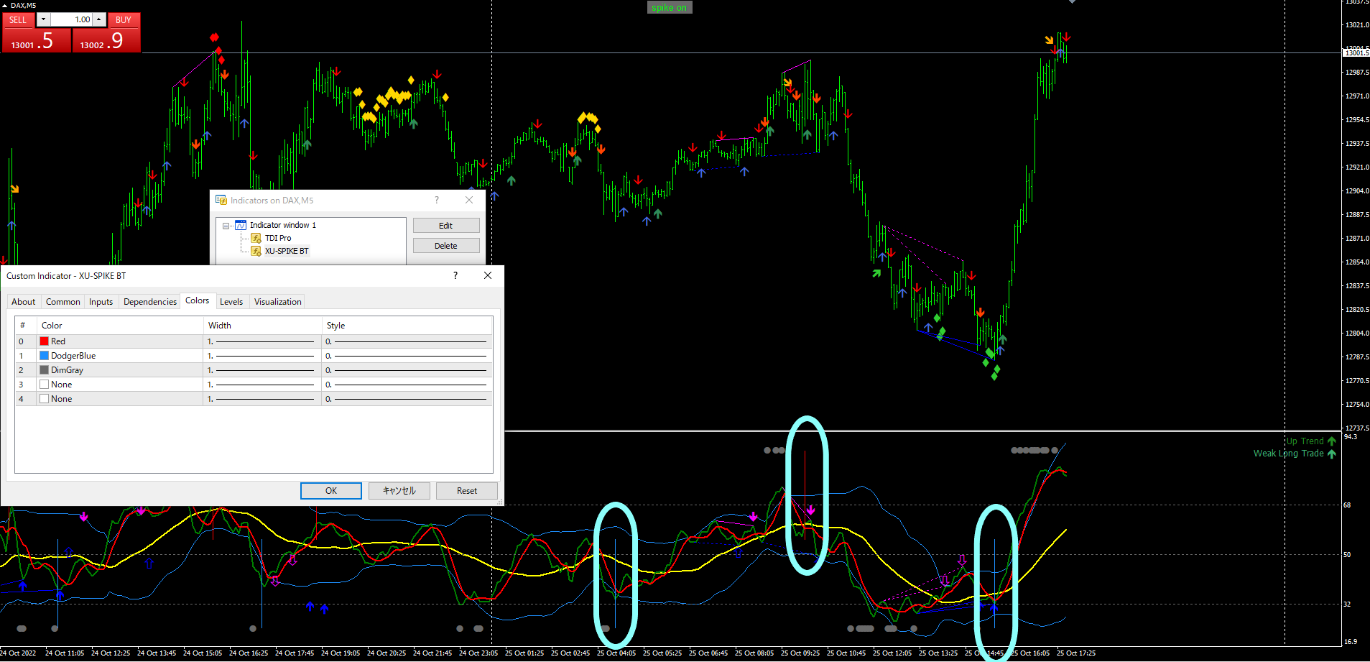
Task: Open the Visualization tab
Action: tap(277, 302)
